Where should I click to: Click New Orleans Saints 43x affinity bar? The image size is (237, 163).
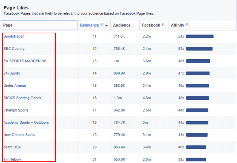197,135
